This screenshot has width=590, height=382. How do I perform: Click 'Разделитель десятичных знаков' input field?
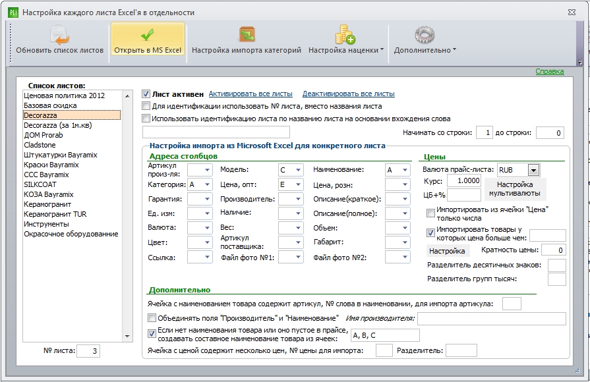(x=556, y=265)
